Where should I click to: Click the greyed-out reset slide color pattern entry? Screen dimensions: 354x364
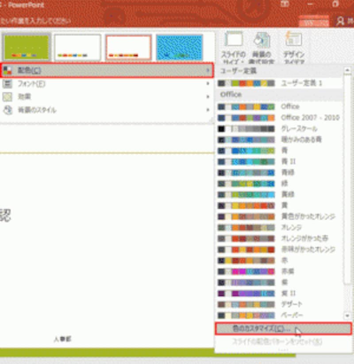tap(277, 342)
